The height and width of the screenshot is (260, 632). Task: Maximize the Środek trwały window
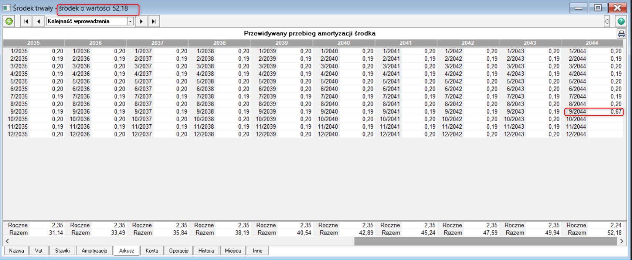(x=598, y=8)
